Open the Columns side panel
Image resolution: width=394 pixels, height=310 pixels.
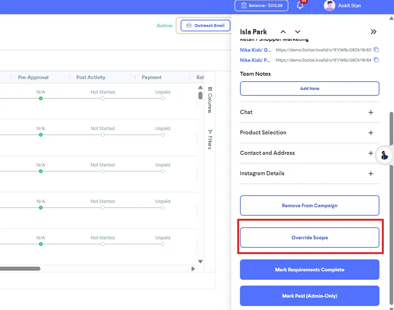click(x=210, y=100)
